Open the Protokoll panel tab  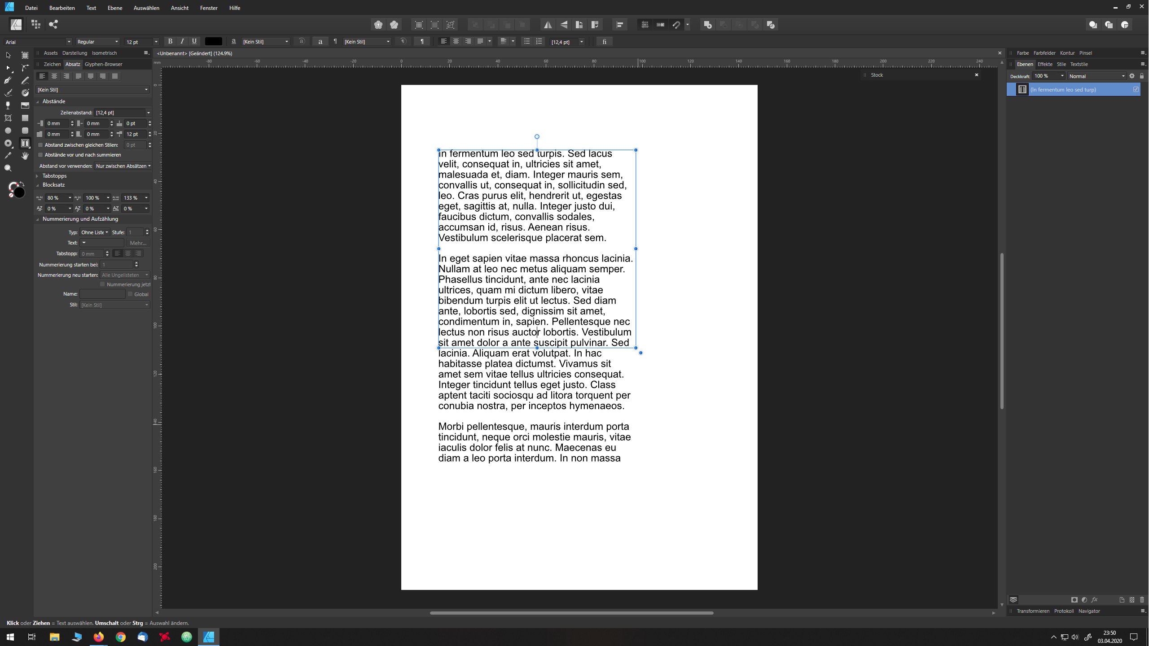click(1064, 611)
